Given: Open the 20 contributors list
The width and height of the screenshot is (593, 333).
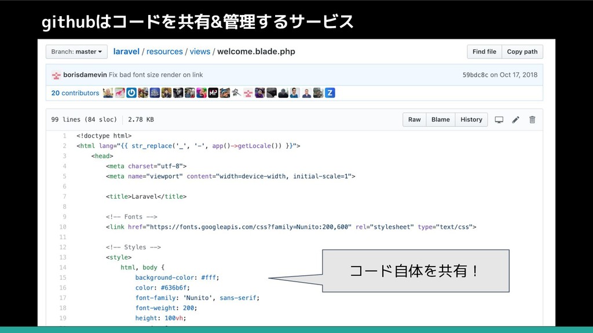Looking at the screenshot, I should click(75, 93).
